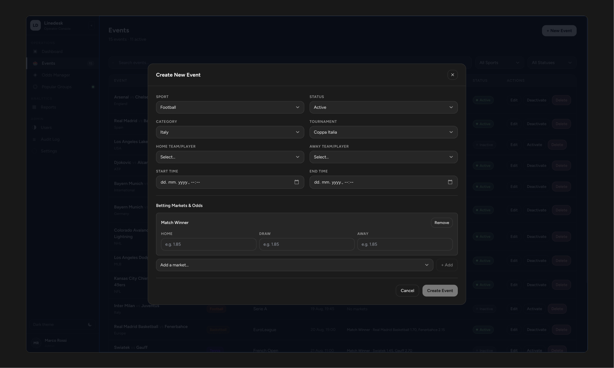Image resolution: width=614 pixels, height=368 pixels.
Task: Delete the Arsenal vs Chelsea event
Action: tap(561, 100)
